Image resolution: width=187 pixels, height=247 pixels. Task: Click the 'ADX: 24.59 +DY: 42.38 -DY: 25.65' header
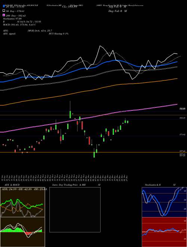(24, 189)
